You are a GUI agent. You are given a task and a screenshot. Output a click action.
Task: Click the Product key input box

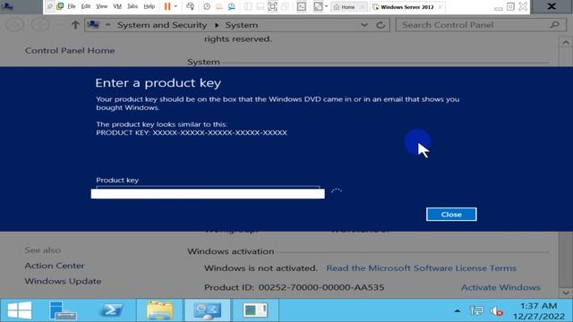point(208,193)
